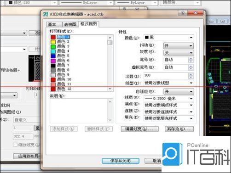Open the 自定义 scale dropdown in plot dialog
Image resolution: width=231 pixels, height=173 pixels.
pos(27,120)
